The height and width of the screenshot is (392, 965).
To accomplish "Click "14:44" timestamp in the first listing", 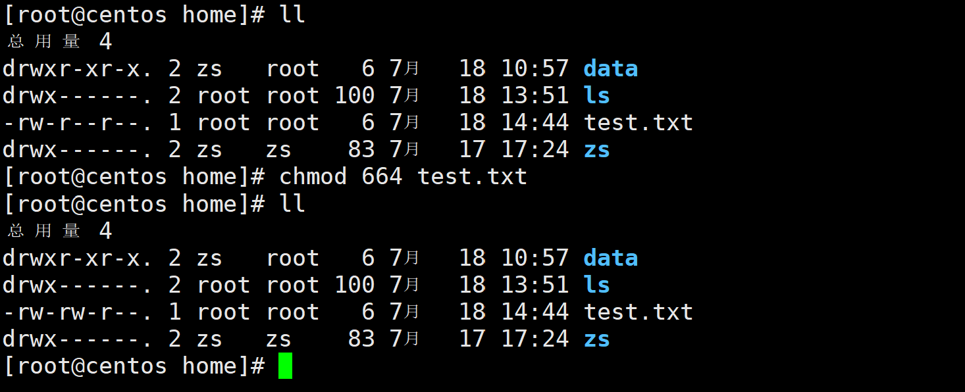I will click(x=535, y=123).
